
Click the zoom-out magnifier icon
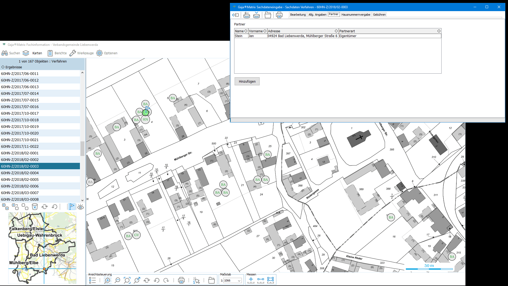117,280
